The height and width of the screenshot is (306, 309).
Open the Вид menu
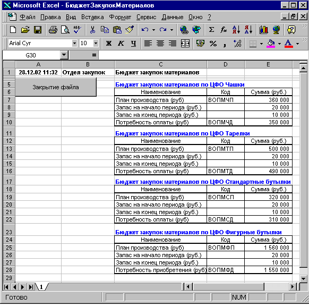(x=71, y=17)
